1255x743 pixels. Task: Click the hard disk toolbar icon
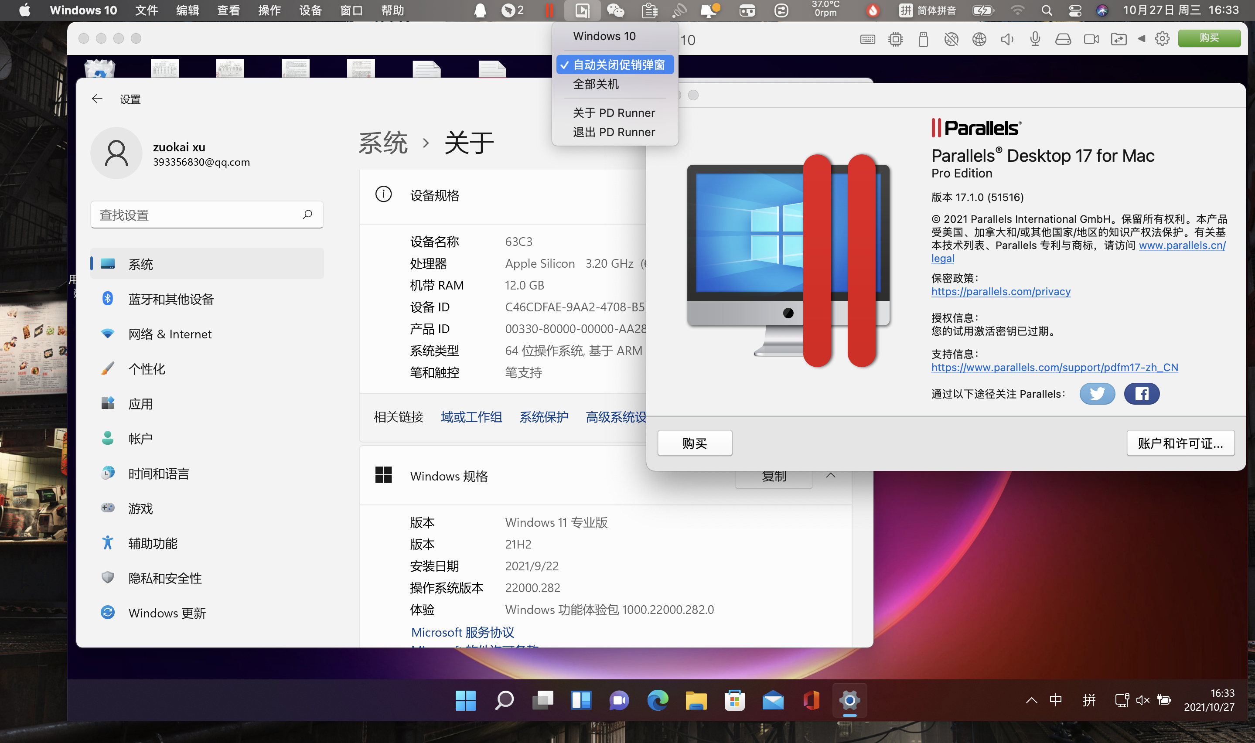1063,39
